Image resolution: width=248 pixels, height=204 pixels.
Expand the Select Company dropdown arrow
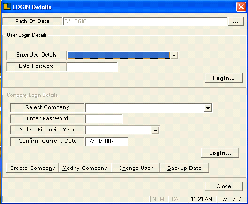click(208, 108)
